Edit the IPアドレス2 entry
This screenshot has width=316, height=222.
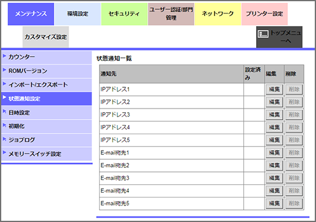[x=274, y=102]
